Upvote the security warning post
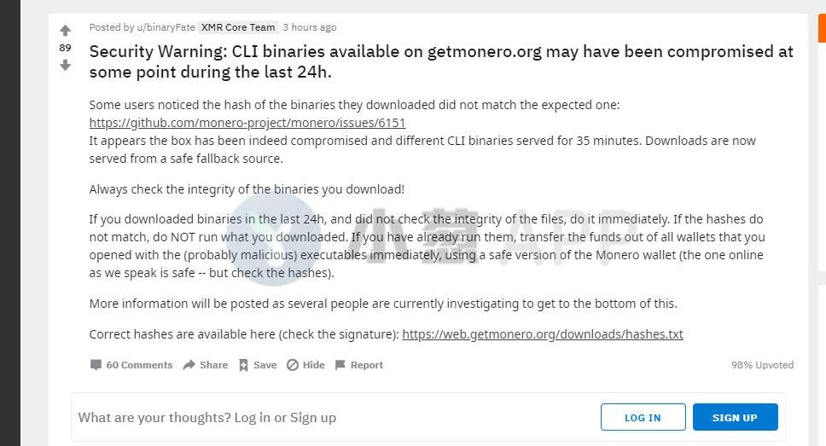The image size is (826, 446). 66,30
